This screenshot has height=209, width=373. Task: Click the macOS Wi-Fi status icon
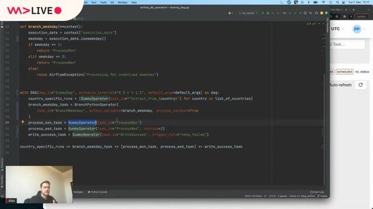[323, 2]
